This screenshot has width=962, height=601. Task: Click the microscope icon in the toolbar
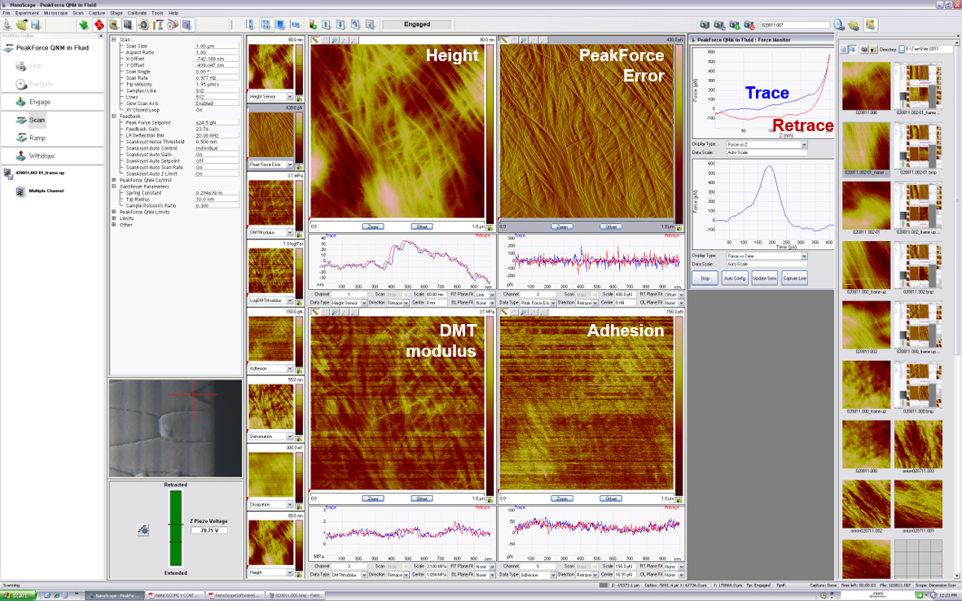pyautogui.click(x=7, y=24)
